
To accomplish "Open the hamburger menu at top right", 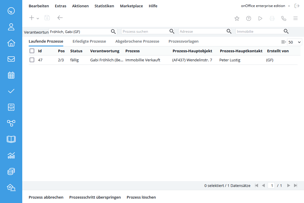I will click(x=296, y=18).
